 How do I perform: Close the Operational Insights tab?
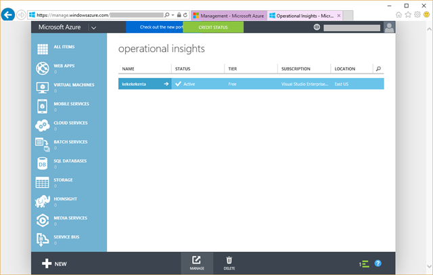(339, 16)
